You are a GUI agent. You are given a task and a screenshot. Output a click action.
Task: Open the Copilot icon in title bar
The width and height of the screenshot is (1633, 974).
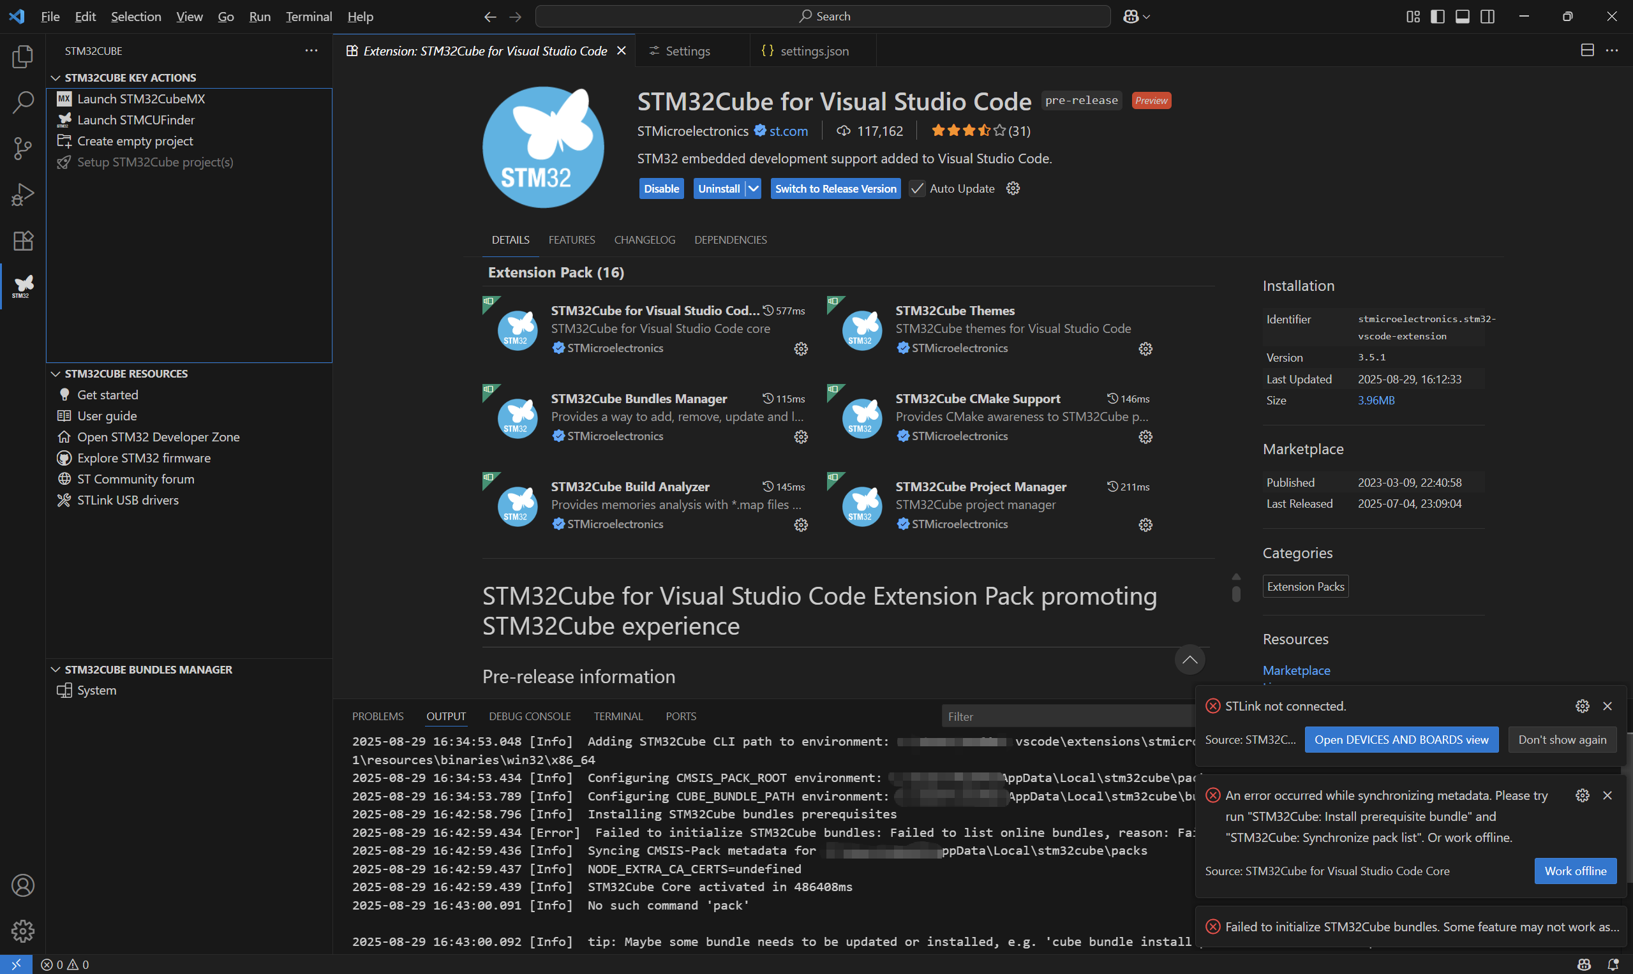point(1131,17)
